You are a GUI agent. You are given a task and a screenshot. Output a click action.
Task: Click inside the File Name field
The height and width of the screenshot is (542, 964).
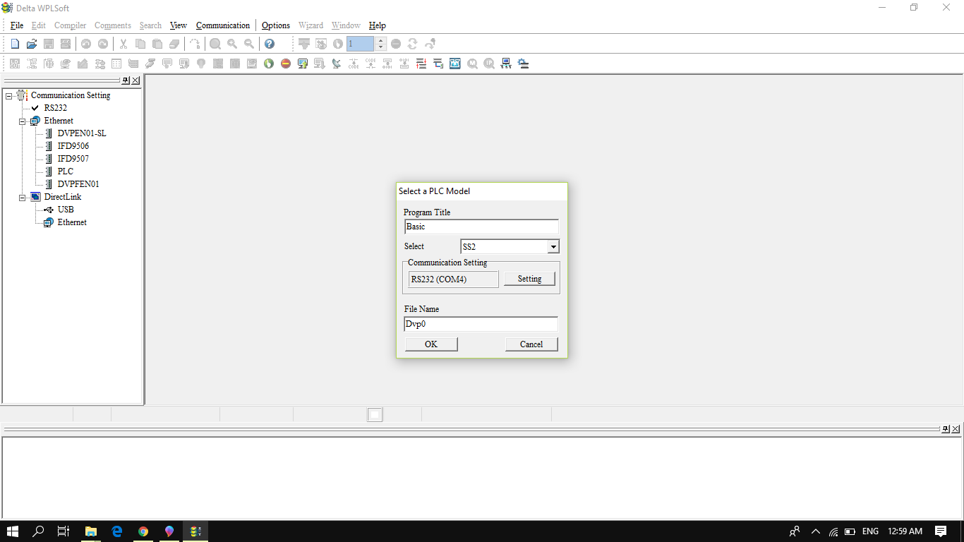click(x=481, y=324)
